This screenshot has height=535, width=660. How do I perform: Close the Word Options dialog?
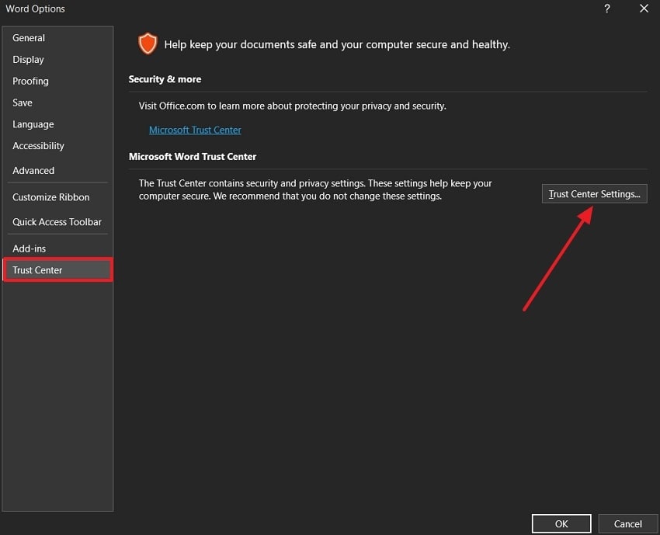(644, 9)
